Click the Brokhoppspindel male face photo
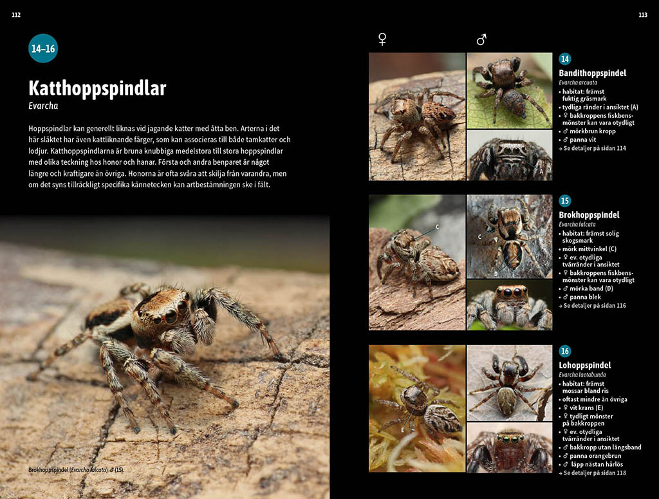This screenshot has height=499, width=659. [x=510, y=305]
